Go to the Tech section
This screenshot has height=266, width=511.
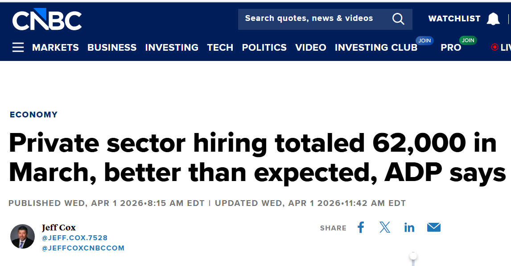220,47
